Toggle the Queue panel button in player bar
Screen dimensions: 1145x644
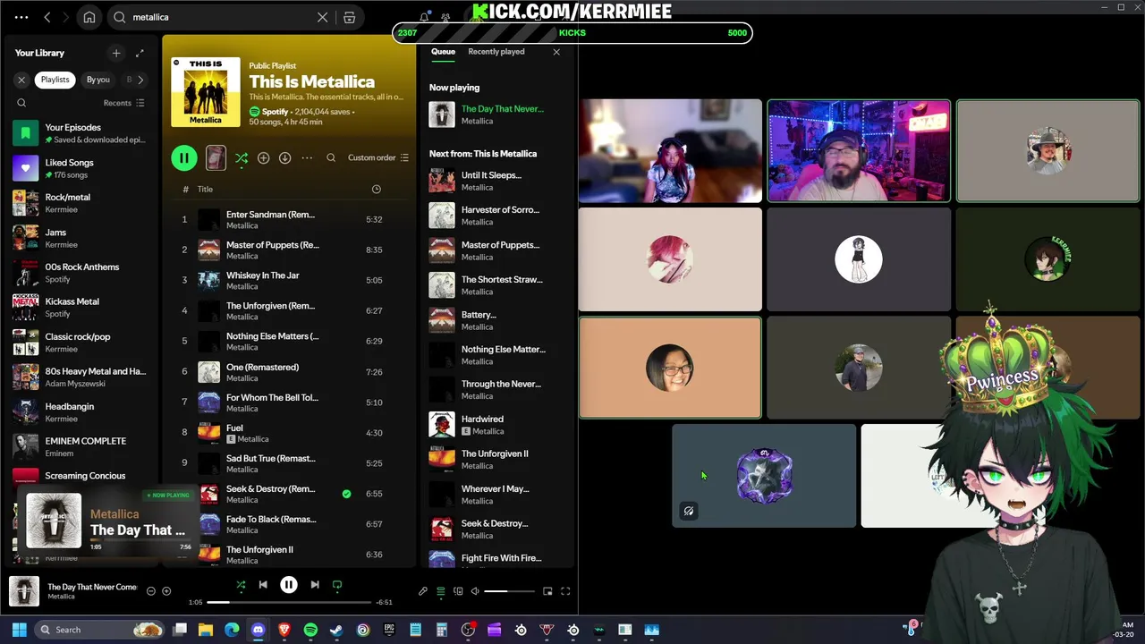click(x=440, y=591)
